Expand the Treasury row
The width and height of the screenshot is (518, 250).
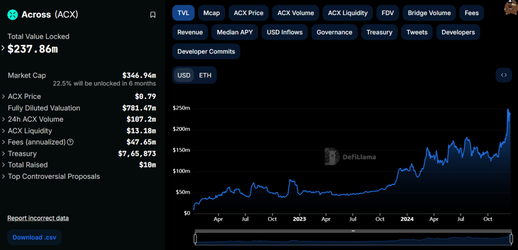point(4,154)
